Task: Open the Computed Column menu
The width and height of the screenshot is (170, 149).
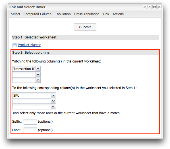Action: (x=38, y=14)
